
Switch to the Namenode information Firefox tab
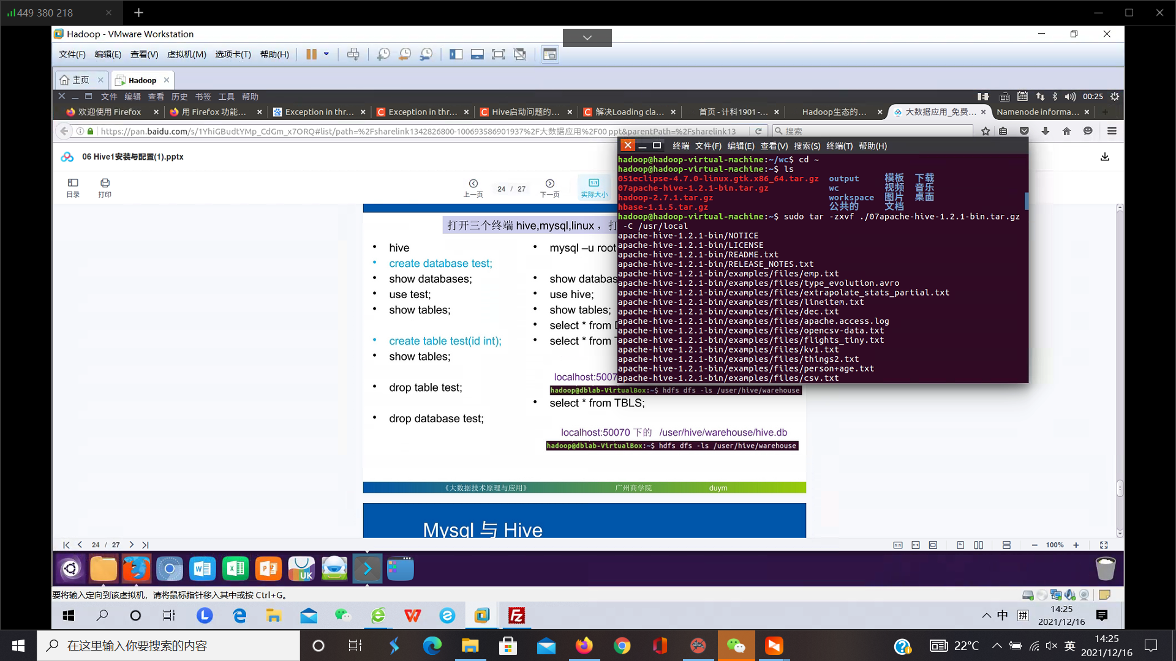pyautogui.click(x=1037, y=112)
